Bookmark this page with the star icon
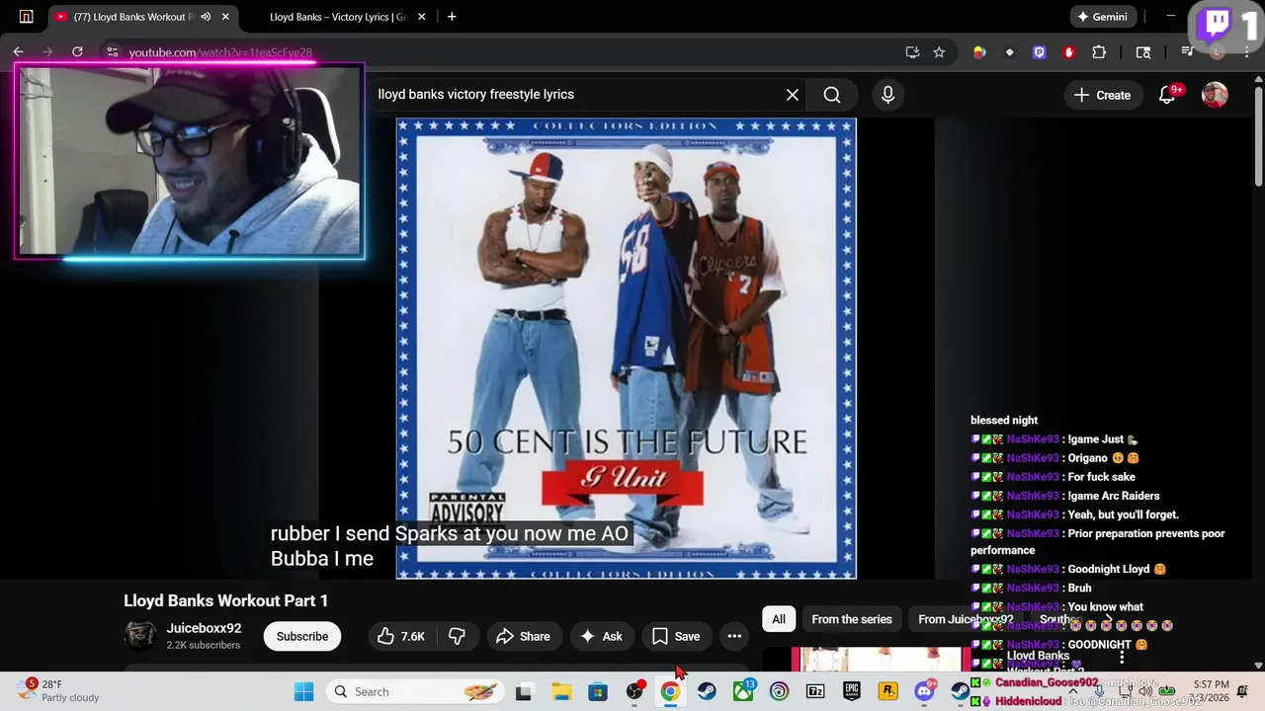This screenshot has height=711, width=1265. [x=939, y=52]
